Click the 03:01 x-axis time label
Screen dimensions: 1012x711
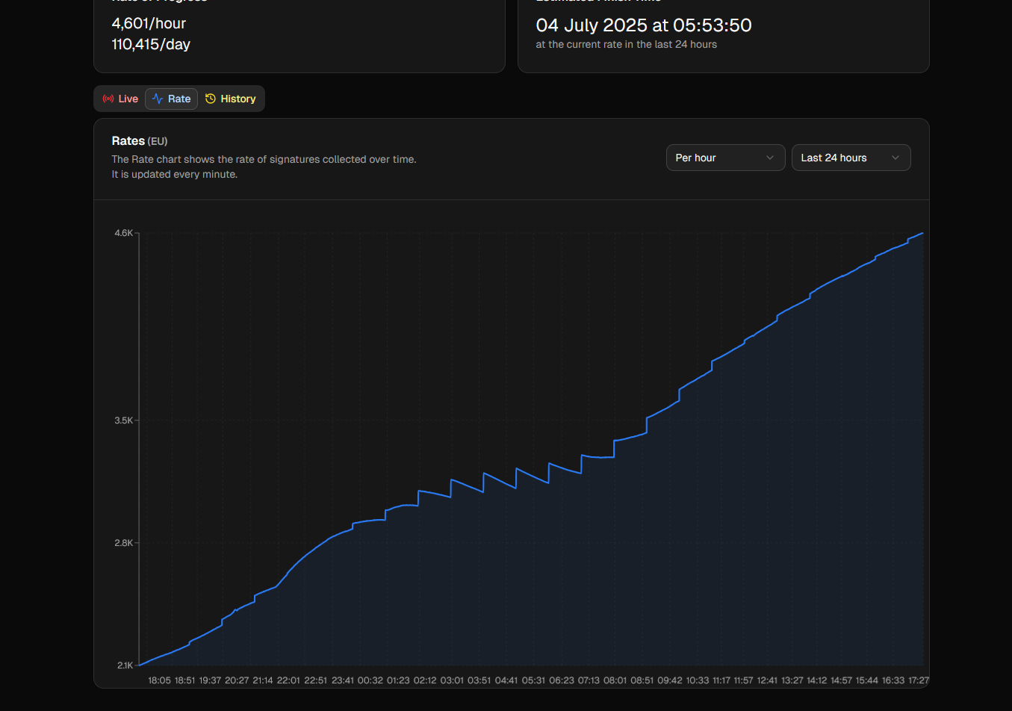click(x=452, y=680)
